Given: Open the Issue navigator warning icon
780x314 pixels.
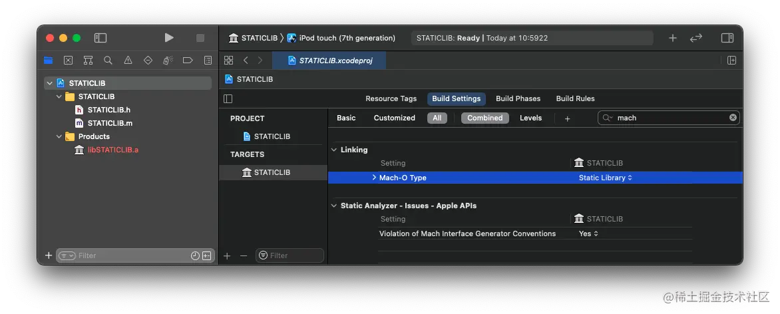Looking at the screenshot, I should [x=128, y=61].
